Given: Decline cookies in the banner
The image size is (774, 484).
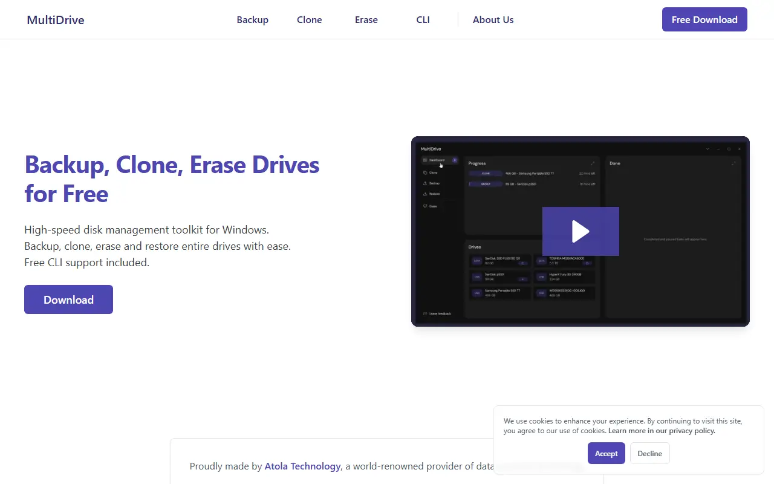Looking at the screenshot, I should pyautogui.click(x=650, y=453).
